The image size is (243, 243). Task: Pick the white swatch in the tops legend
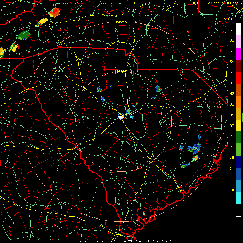coord(238,30)
